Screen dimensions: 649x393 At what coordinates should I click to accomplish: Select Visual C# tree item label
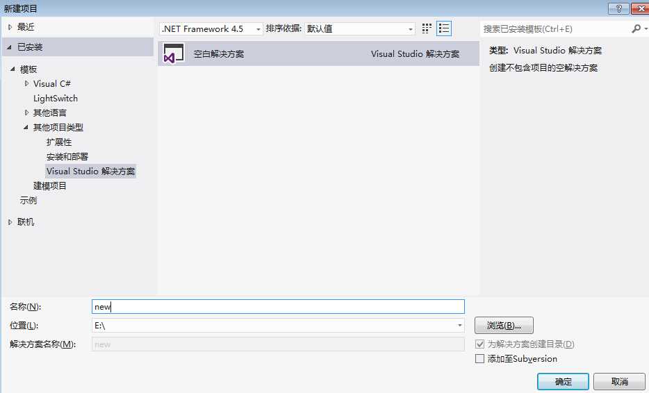tap(51, 83)
